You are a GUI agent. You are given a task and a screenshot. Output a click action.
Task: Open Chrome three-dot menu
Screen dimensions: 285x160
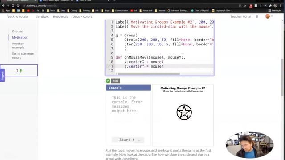tap(281, 6)
